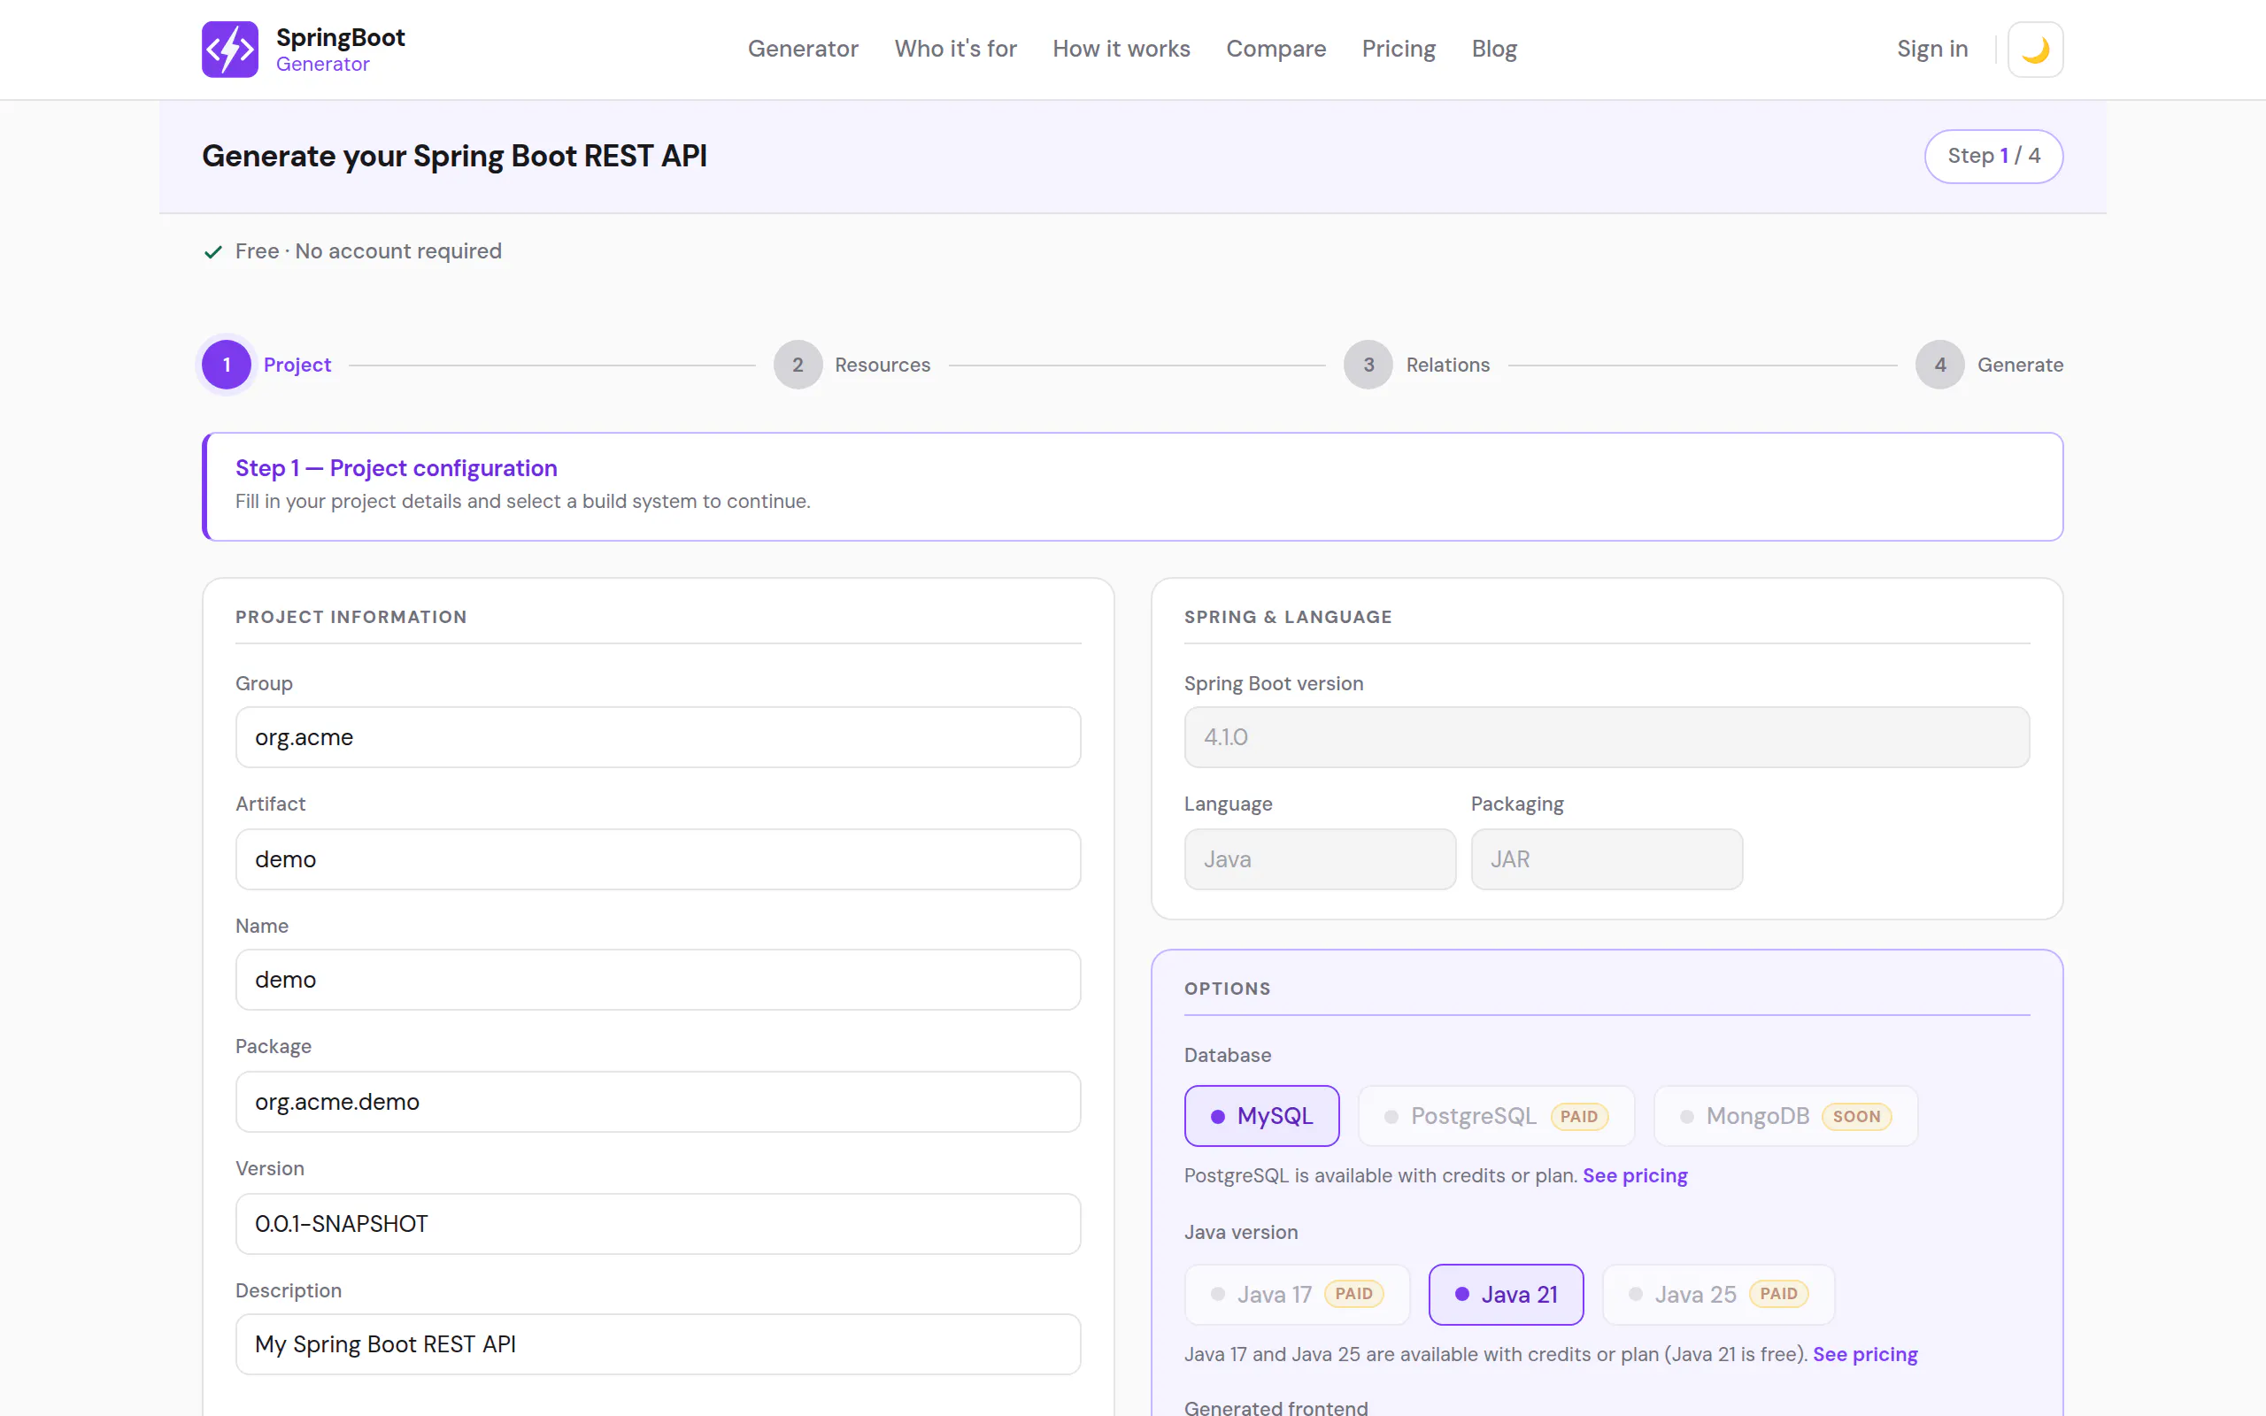Select the MySQL database option
Image resolution: width=2266 pixels, height=1416 pixels.
pyautogui.click(x=1261, y=1115)
